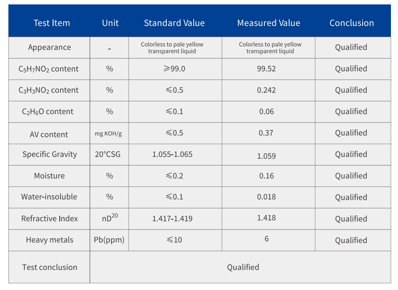Click the mg KOH/g unit cell
Image resolution: width=398 pixels, height=290 pixels.
(109, 133)
